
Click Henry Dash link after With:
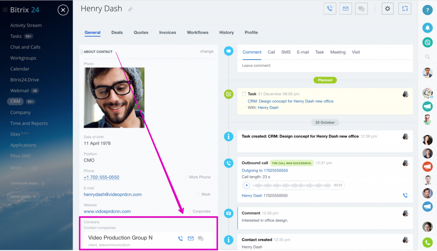268,108
